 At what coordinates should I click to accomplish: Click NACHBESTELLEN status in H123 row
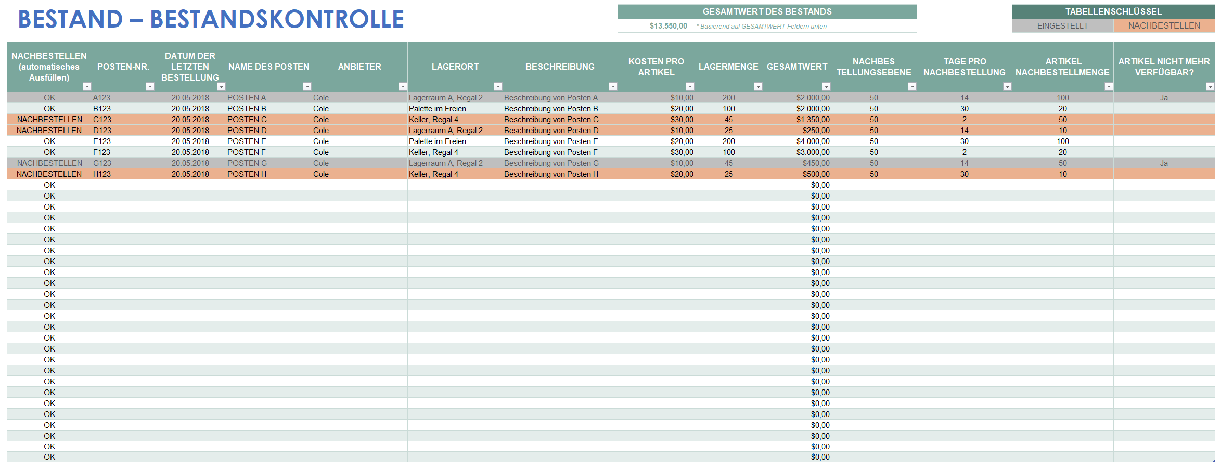49,174
